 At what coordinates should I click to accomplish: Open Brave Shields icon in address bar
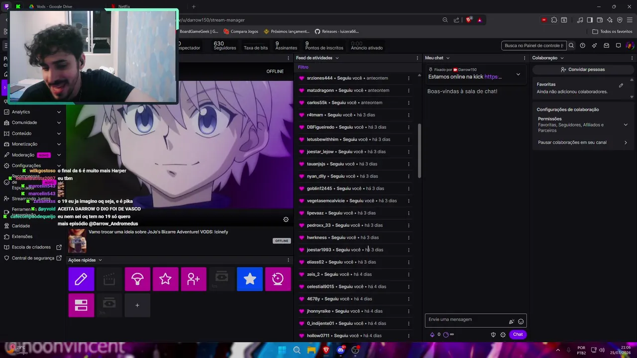click(469, 20)
